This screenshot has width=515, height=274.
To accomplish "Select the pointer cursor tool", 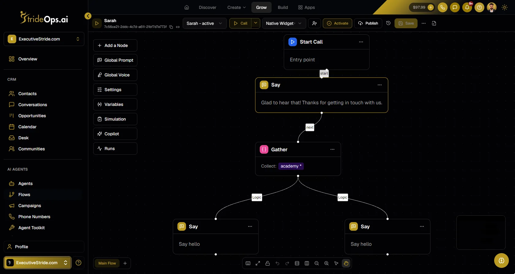I will (x=336, y=263).
